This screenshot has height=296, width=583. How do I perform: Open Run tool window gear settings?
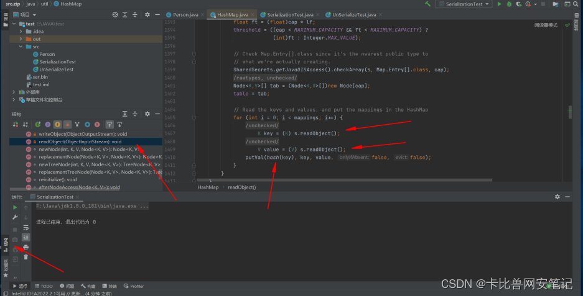[557, 197]
